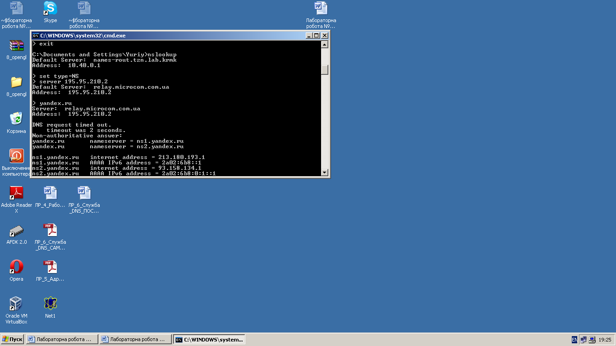Open the ~$бораторна робота № temp file on the left edge
The height and width of the screenshot is (346, 616).
(x=16, y=15)
